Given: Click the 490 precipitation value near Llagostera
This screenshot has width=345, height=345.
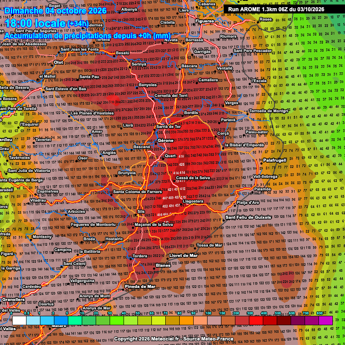Looking at the screenshot, I should (172, 206).
